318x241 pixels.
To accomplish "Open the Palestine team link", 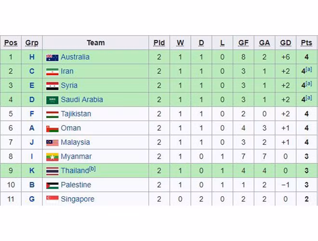I will click(76, 185).
